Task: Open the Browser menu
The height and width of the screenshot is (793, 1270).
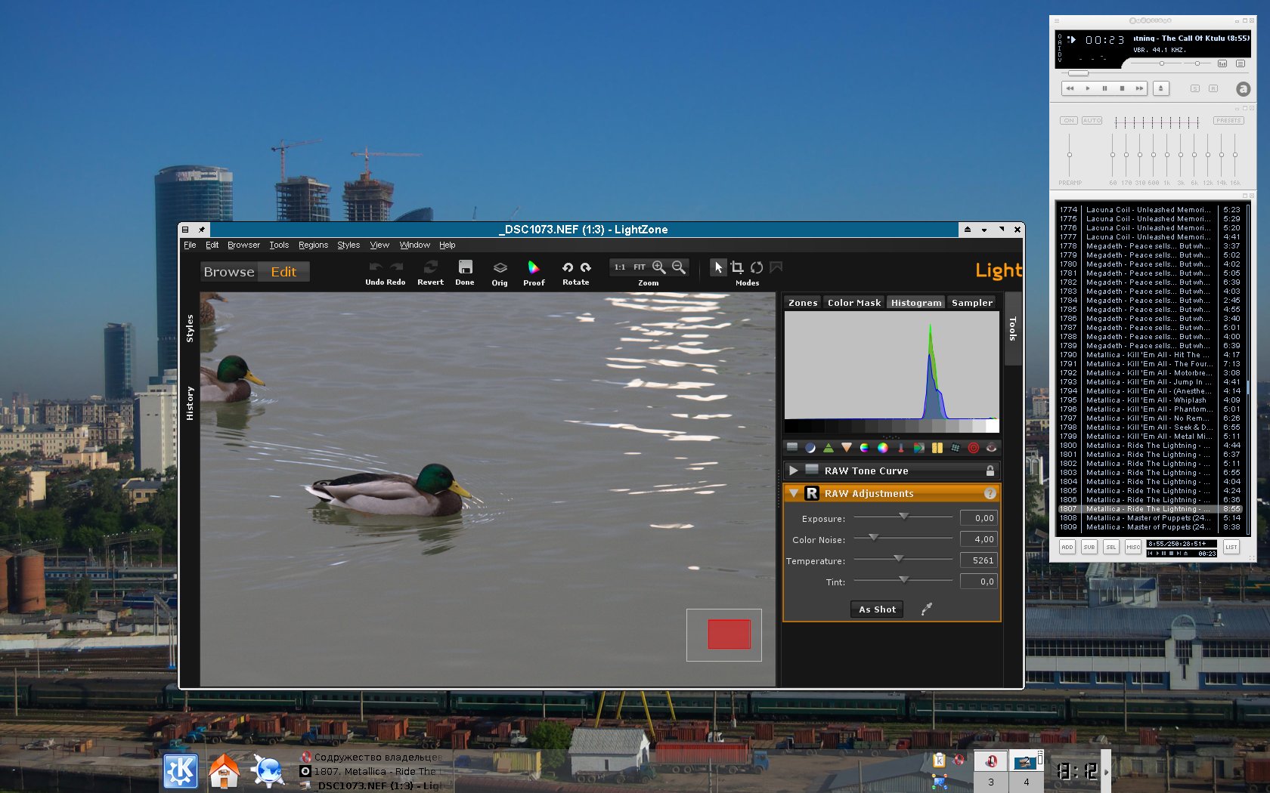Action: click(243, 245)
